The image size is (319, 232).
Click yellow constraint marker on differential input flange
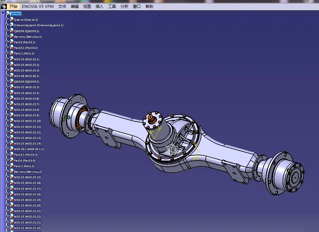click(x=156, y=133)
